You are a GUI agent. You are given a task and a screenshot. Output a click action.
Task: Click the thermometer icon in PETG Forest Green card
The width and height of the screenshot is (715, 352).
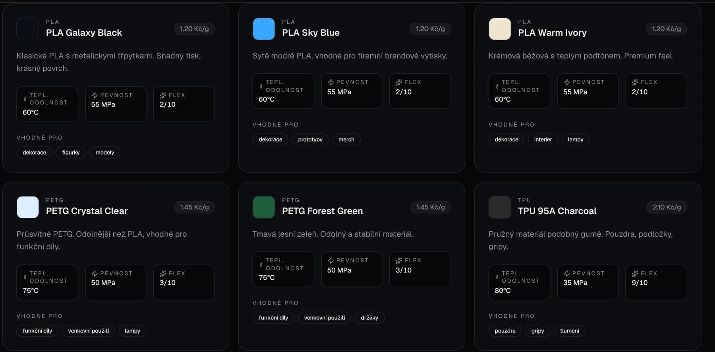(261, 264)
